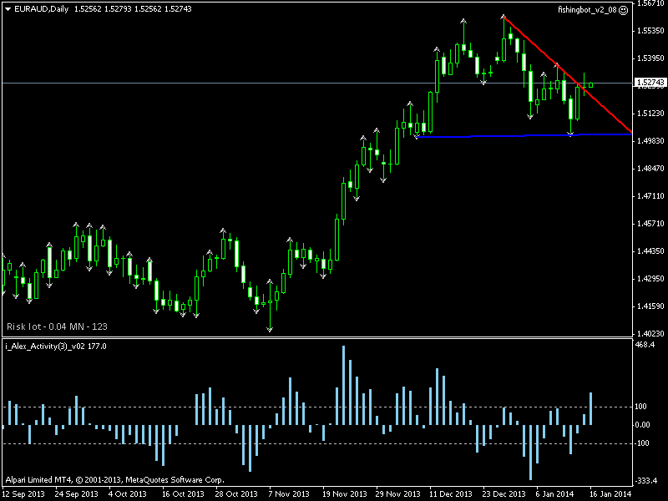Click the 1.48470 price axis label
668x501 pixels.
tap(650, 169)
